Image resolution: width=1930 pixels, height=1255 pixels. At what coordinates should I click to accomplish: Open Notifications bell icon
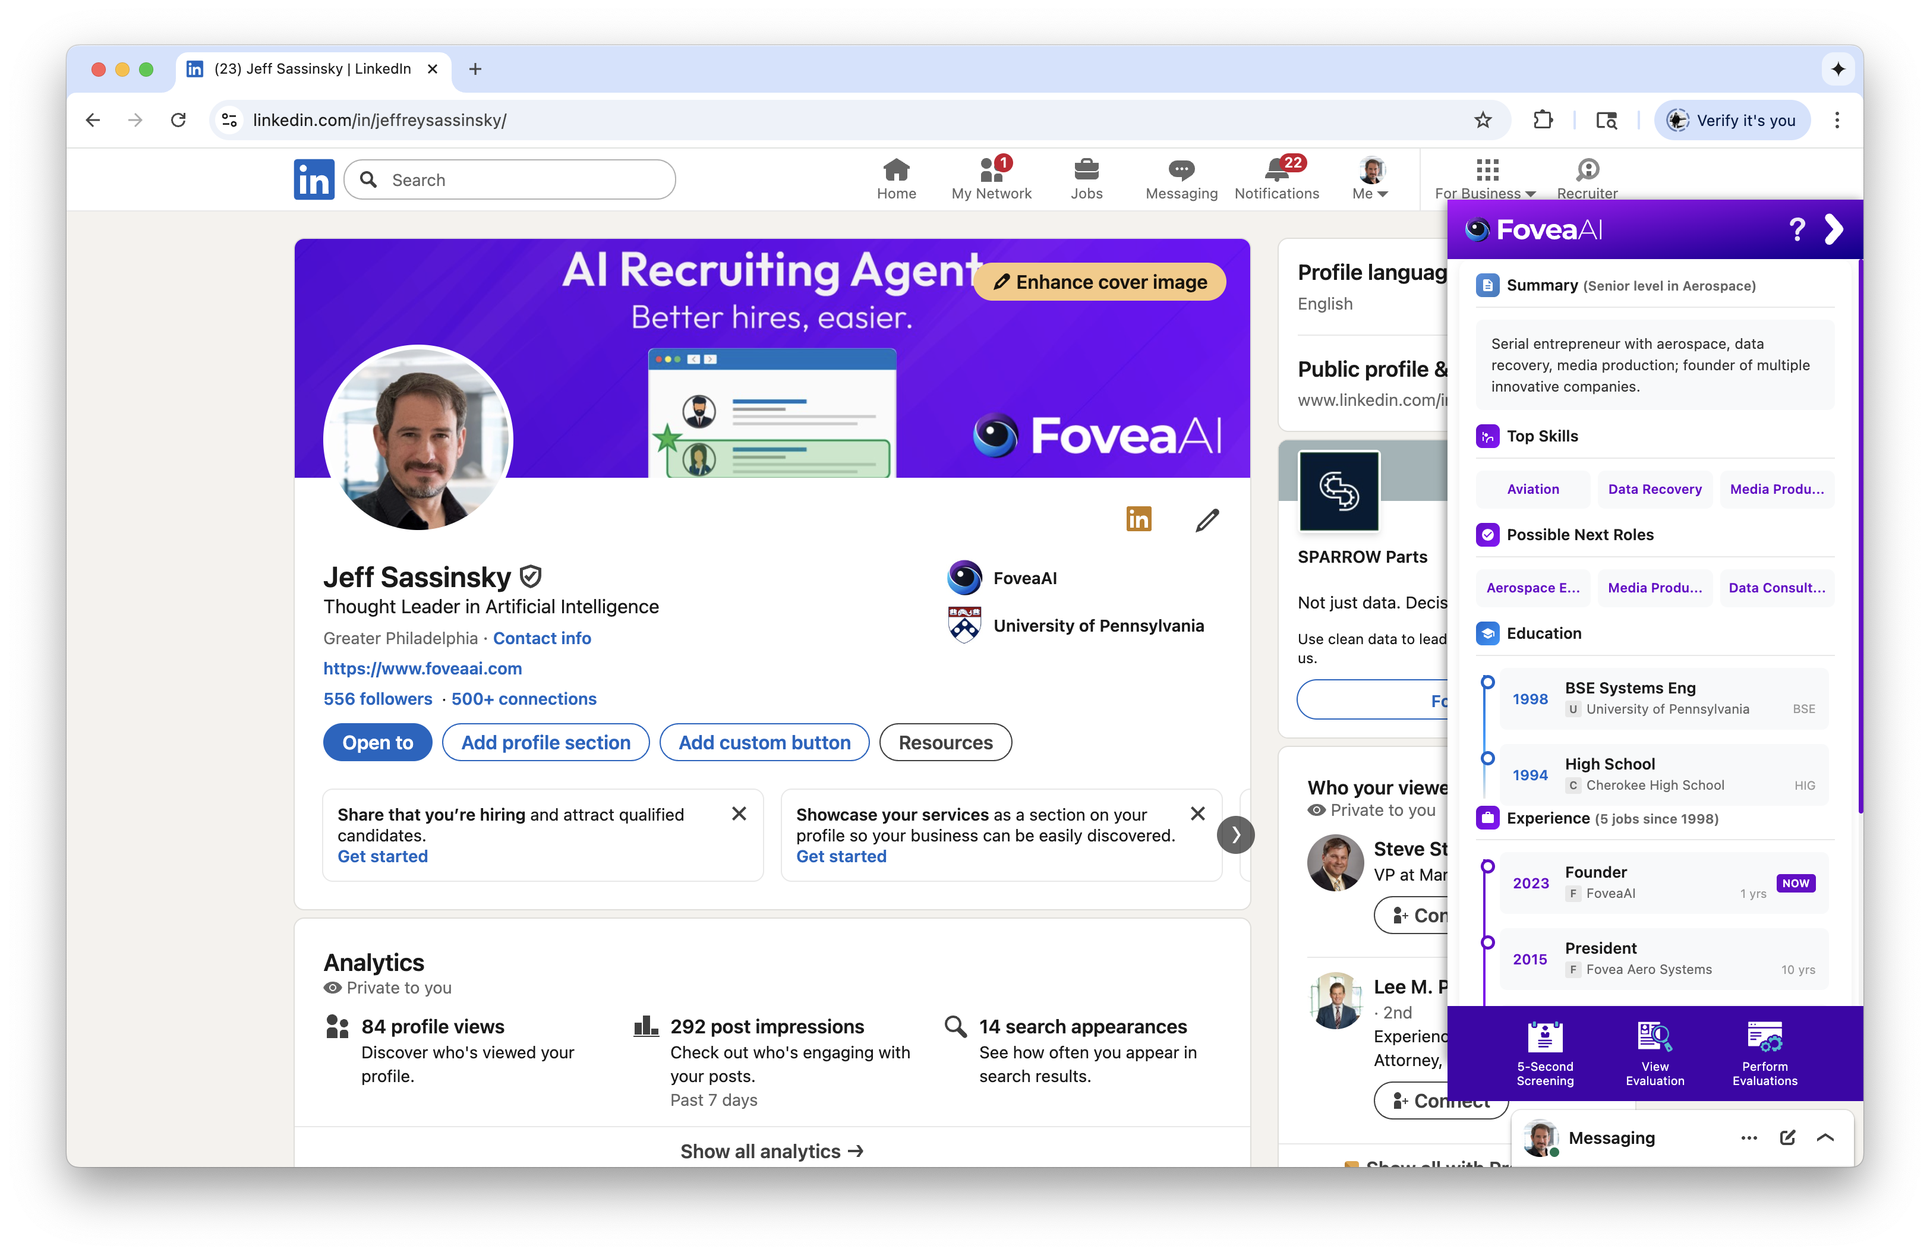click(x=1277, y=169)
